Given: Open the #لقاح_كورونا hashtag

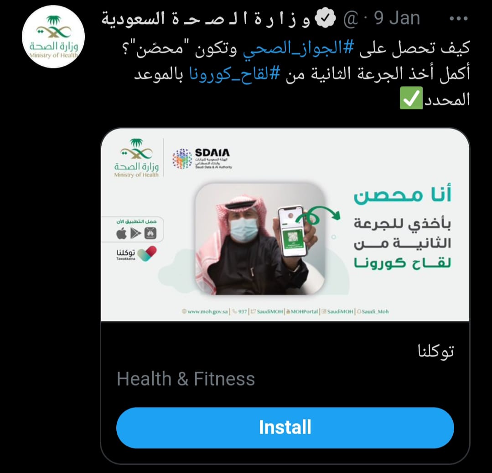Looking at the screenshot, I should tap(234, 74).
